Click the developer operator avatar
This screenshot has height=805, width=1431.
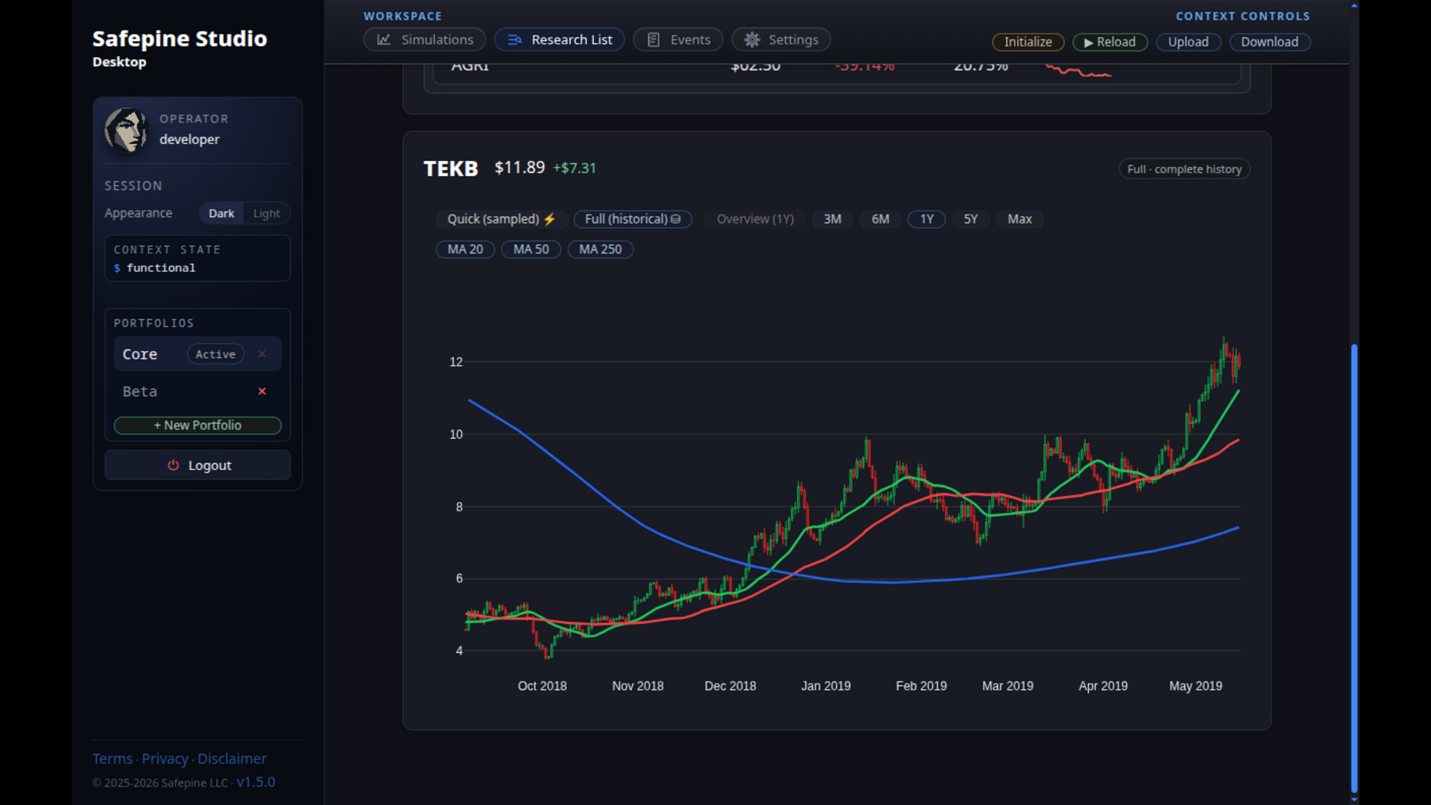[126, 130]
